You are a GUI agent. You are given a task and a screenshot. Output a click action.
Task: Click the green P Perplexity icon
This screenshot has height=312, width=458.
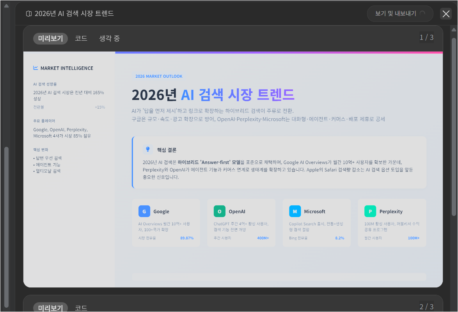pyautogui.click(x=370, y=211)
